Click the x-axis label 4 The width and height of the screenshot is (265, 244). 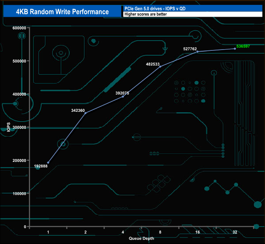[123, 232]
